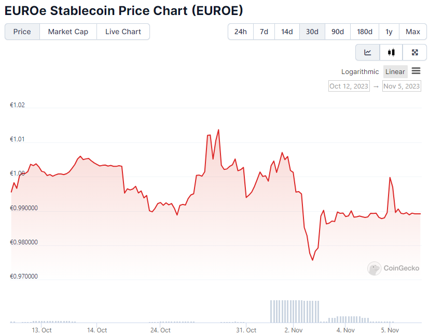This screenshot has height=336, width=429.
Task: Open end date Nov 5, 2023 field
Action: click(402, 86)
